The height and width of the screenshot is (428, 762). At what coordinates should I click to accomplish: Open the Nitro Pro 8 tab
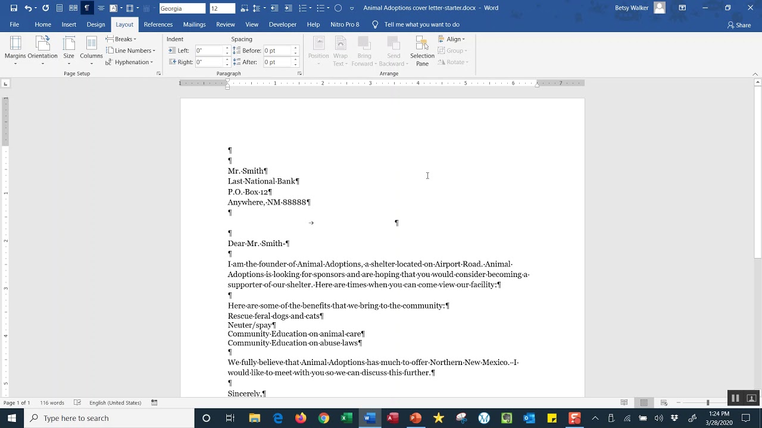[345, 24]
